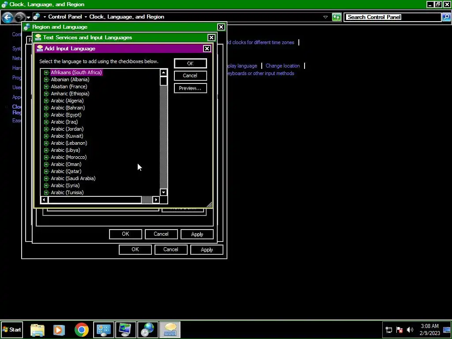Screen dimensions: 452x339
Task: Select Arabic (Oman) list row
Action: (x=66, y=164)
